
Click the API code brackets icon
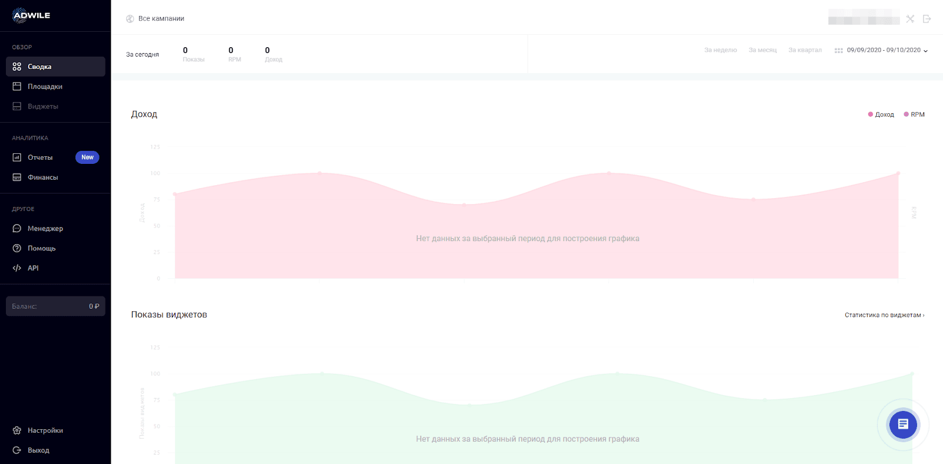click(x=17, y=268)
